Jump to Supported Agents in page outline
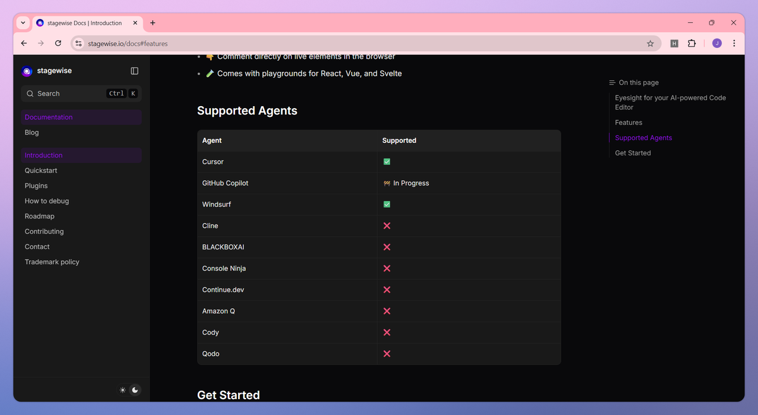This screenshot has height=415, width=758. (x=643, y=138)
